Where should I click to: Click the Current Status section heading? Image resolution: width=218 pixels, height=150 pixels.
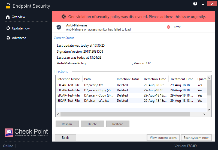[x=64, y=38]
